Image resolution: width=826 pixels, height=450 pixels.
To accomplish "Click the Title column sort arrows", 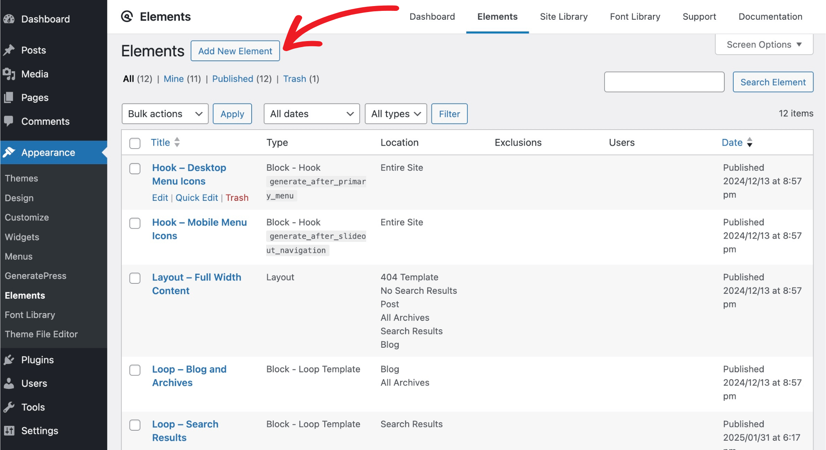I will (177, 142).
